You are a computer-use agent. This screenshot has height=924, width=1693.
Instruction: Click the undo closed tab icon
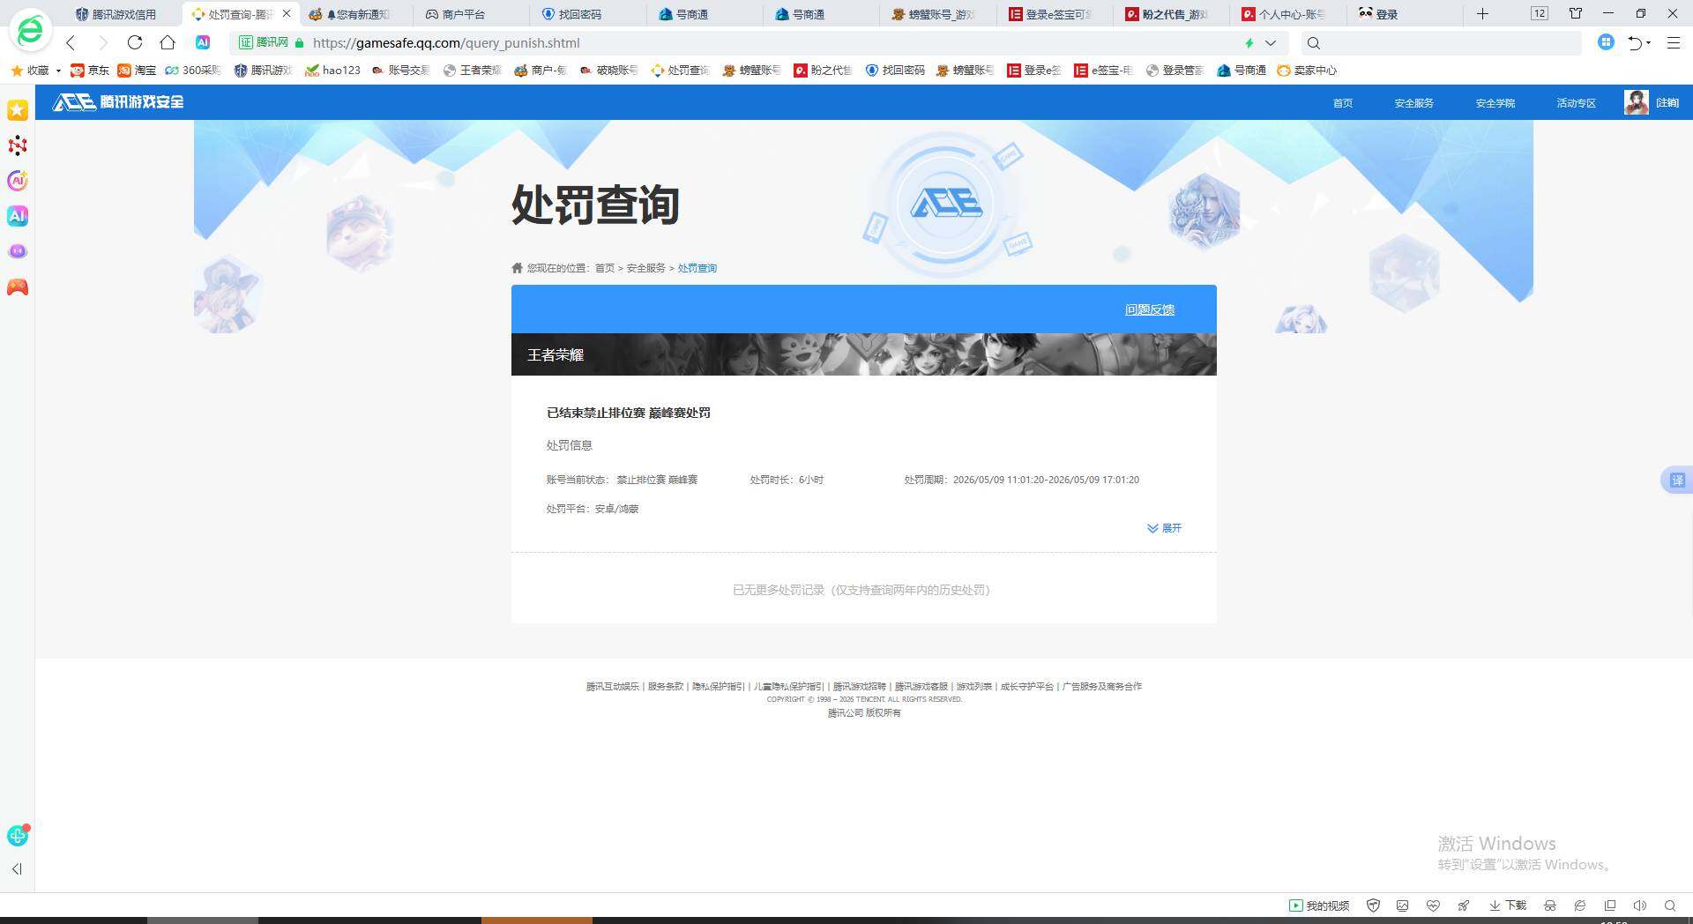point(1636,42)
